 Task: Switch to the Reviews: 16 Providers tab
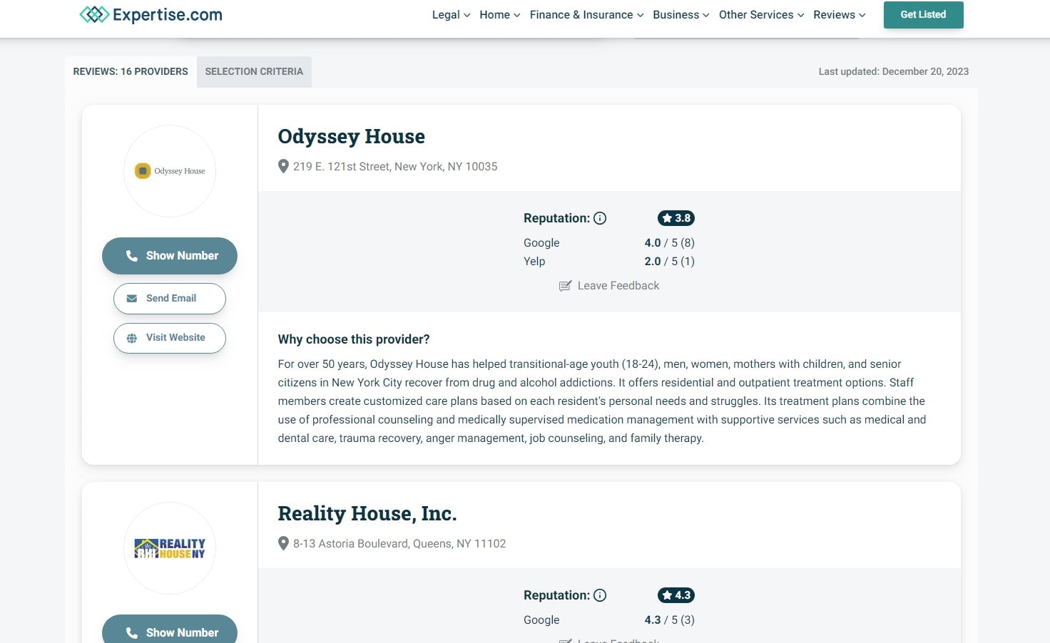[131, 72]
